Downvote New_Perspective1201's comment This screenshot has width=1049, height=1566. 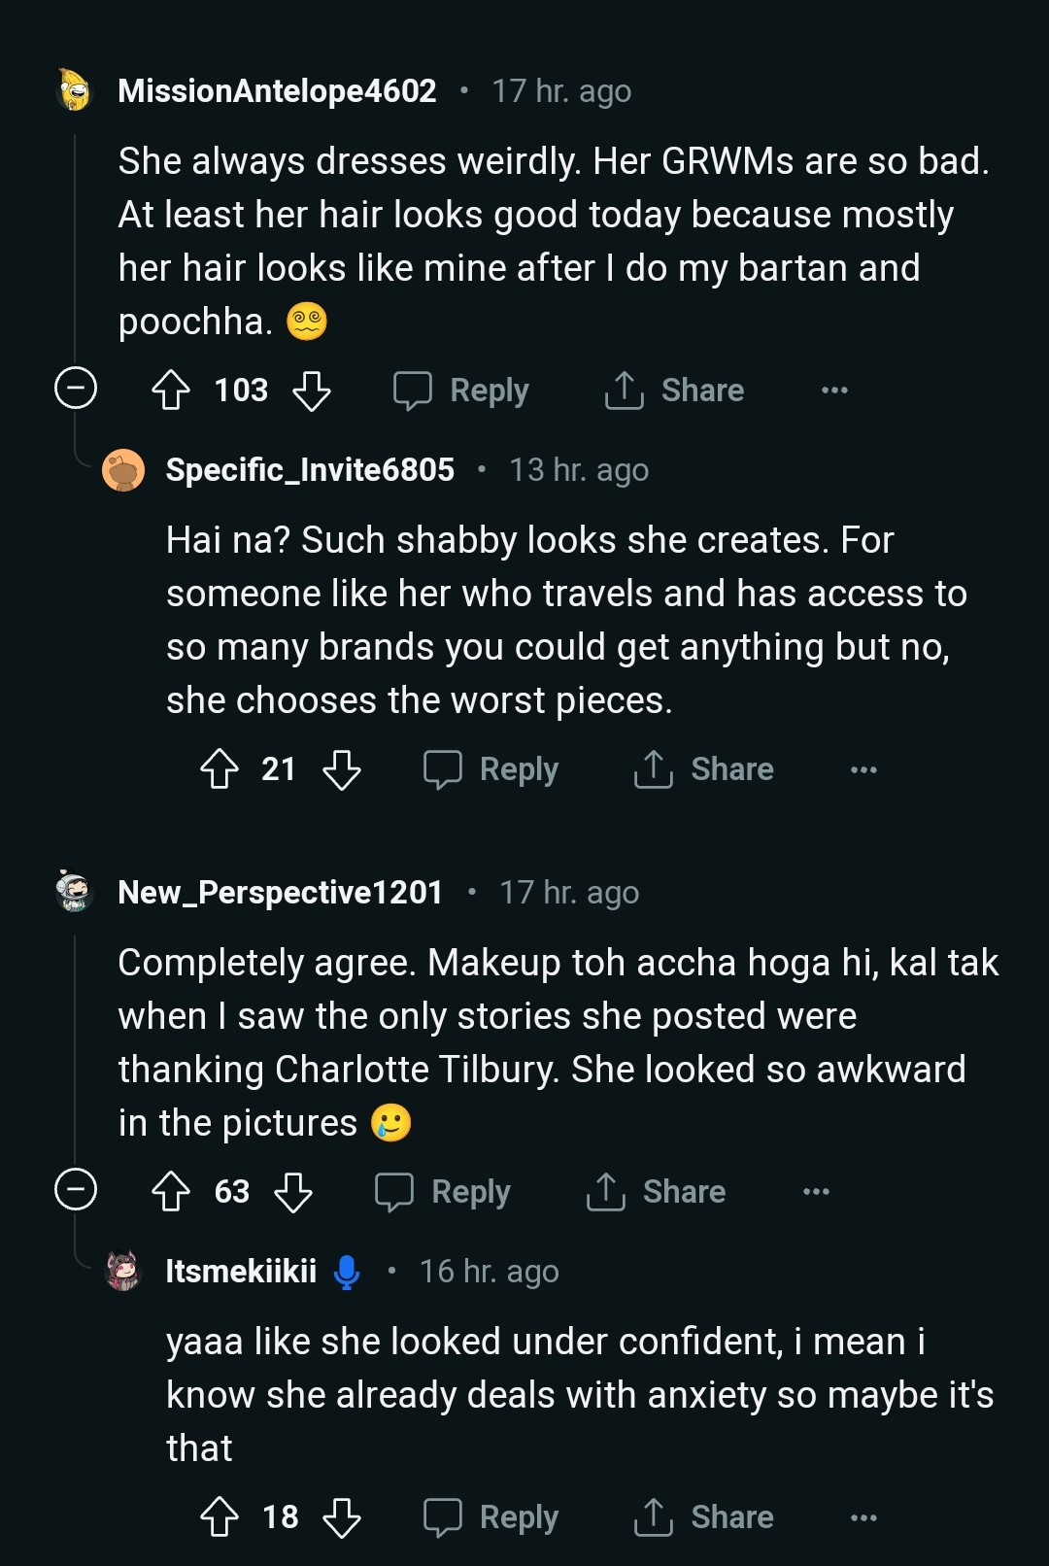pyautogui.click(x=293, y=1192)
